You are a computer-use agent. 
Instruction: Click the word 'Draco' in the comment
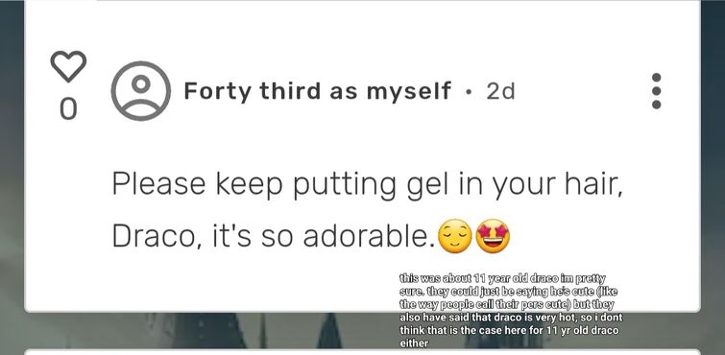tap(155, 236)
